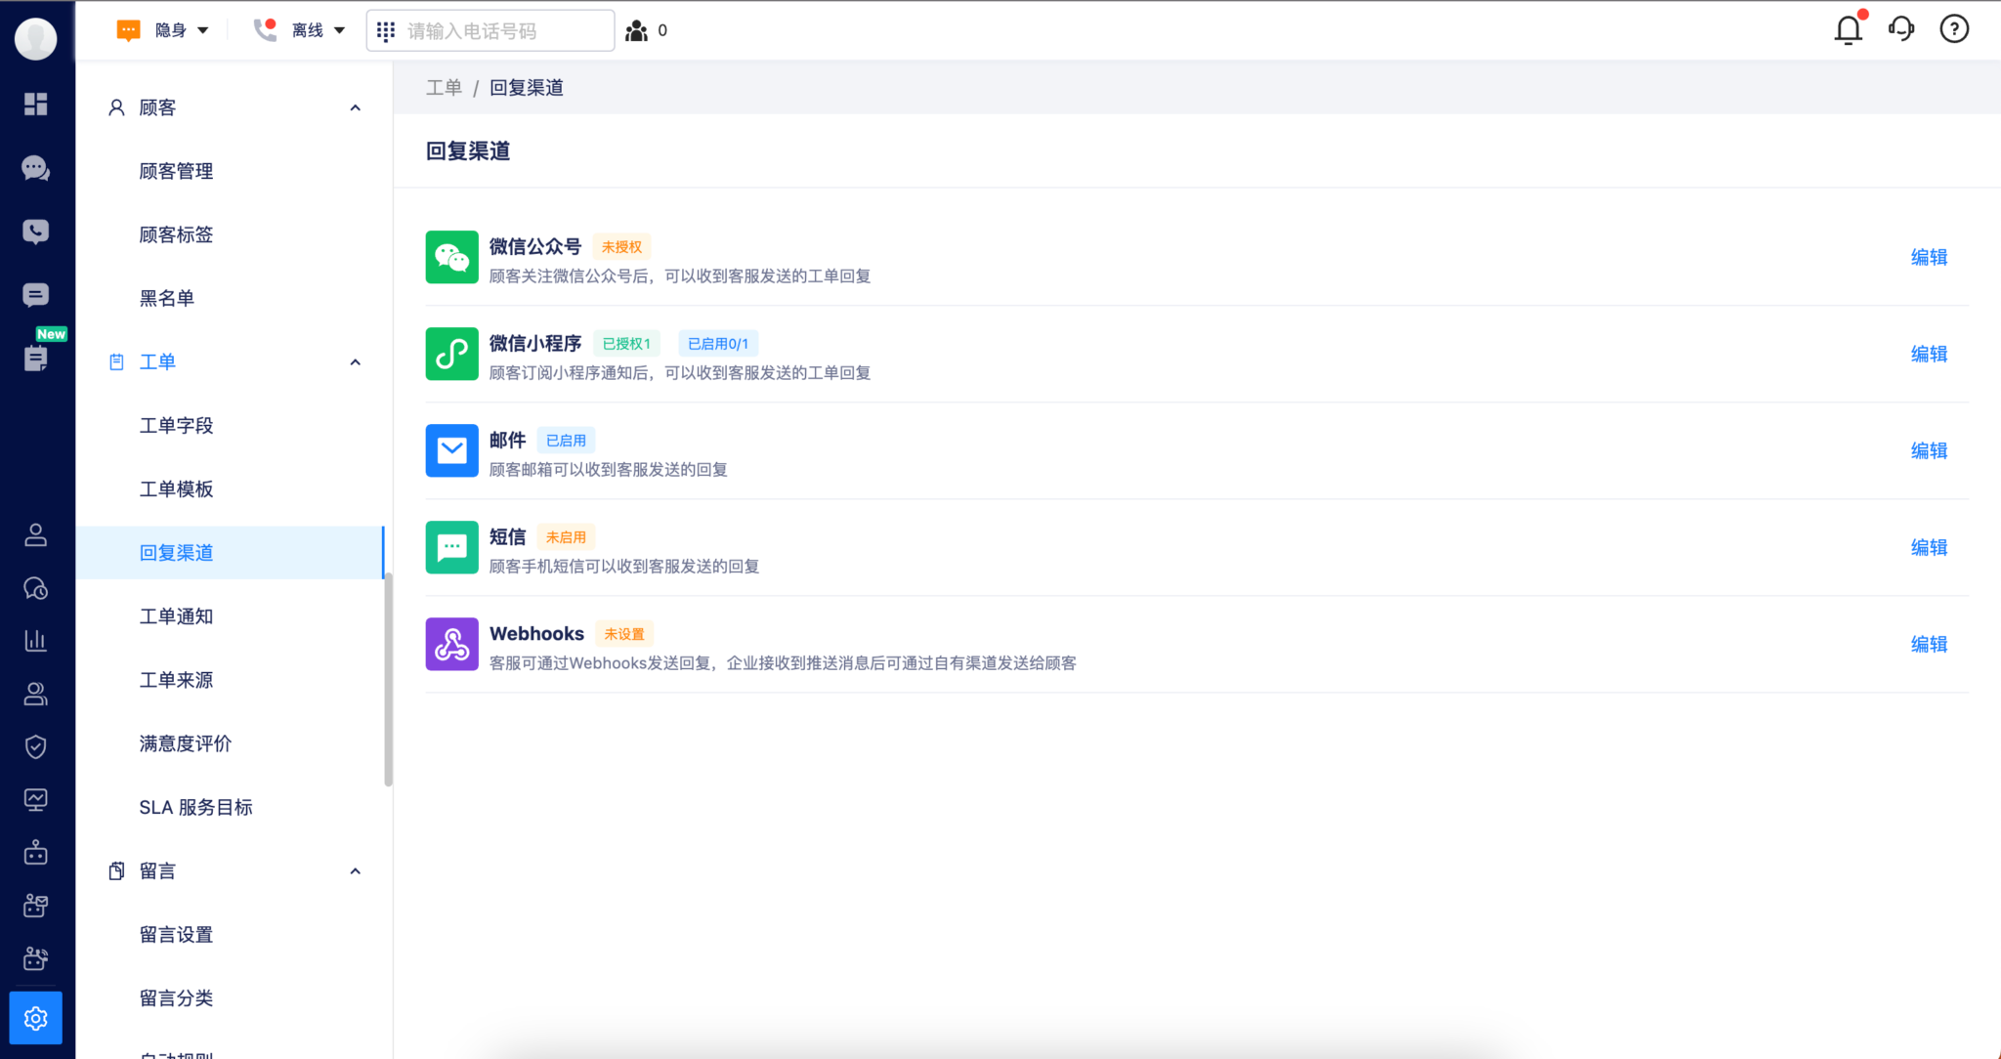Select the phone call icon in sidebar
Screen dimensions: 2001x1059
click(36, 232)
